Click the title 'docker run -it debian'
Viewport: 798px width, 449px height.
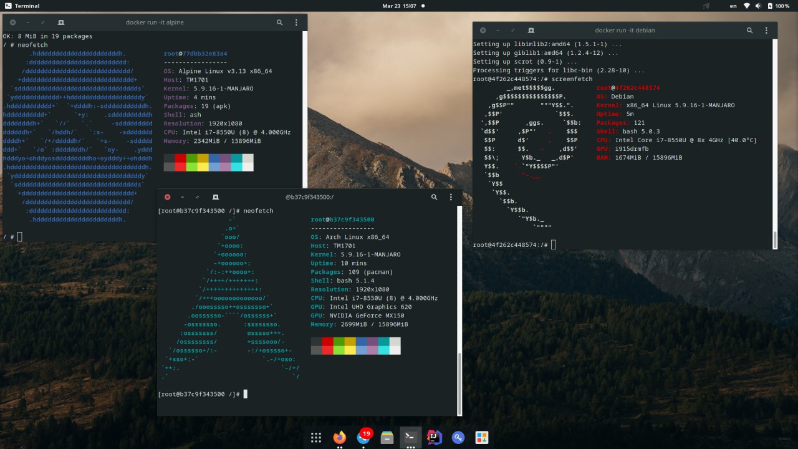(625, 30)
